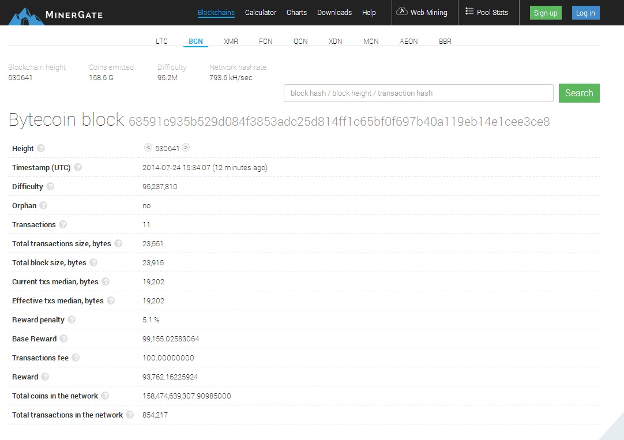The width and height of the screenshot is (624, 440).
Task: Click question mark next to Orphan
Action: [x=43, y=206]
